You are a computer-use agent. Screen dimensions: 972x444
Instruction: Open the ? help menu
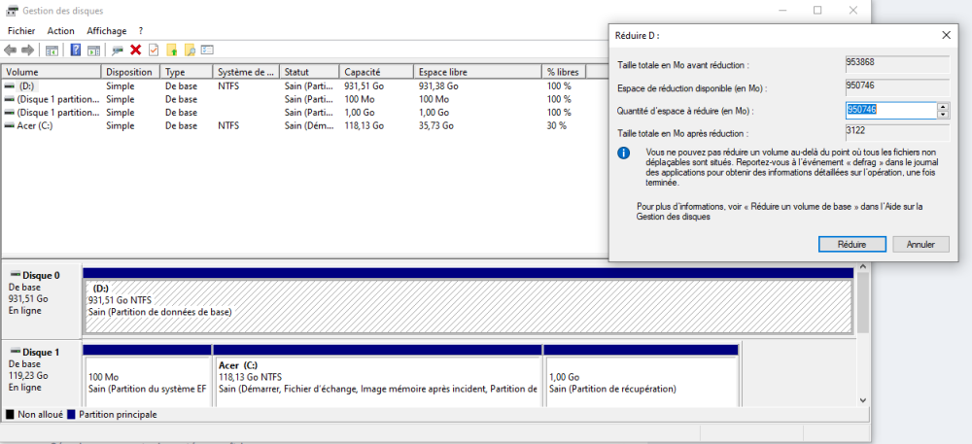click(x=141, y=31)
